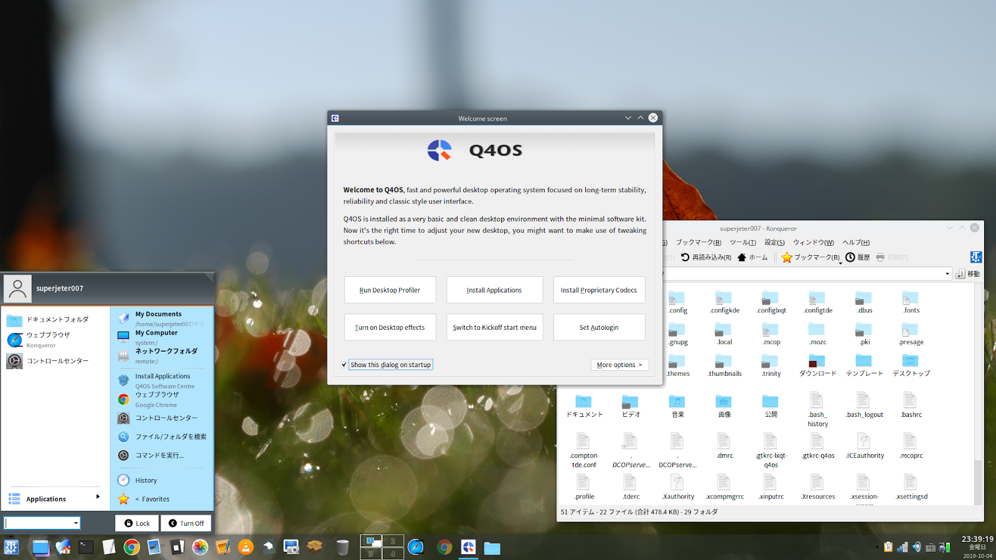Select the Konqueror folder taskbar entry
Viewport: 996px width, 560px height.
[x=492, y=548]
